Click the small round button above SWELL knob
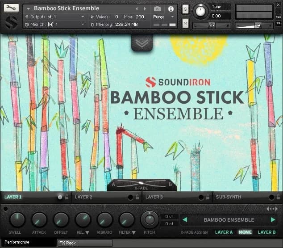This screenshot has height=248, width=283. click(6, 209)
